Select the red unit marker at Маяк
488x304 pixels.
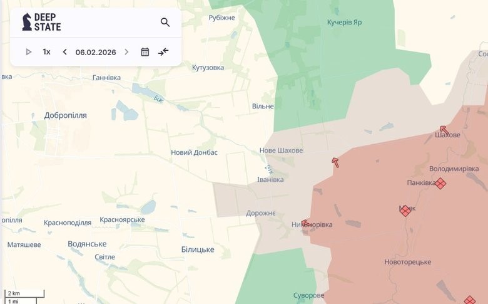405,211
